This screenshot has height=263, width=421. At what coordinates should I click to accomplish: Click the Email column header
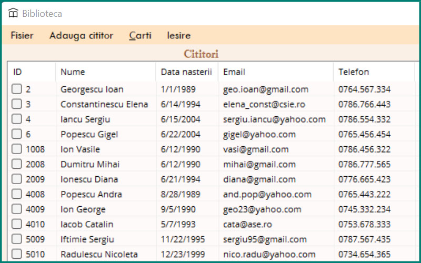(x=234, y=72)
